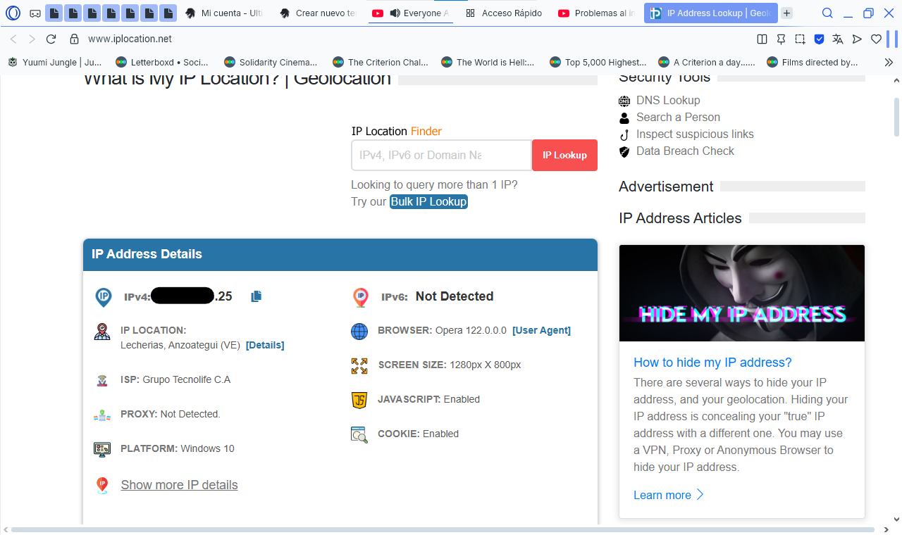Click the translate page icon
902x535 pixels.
coord(838,39)
